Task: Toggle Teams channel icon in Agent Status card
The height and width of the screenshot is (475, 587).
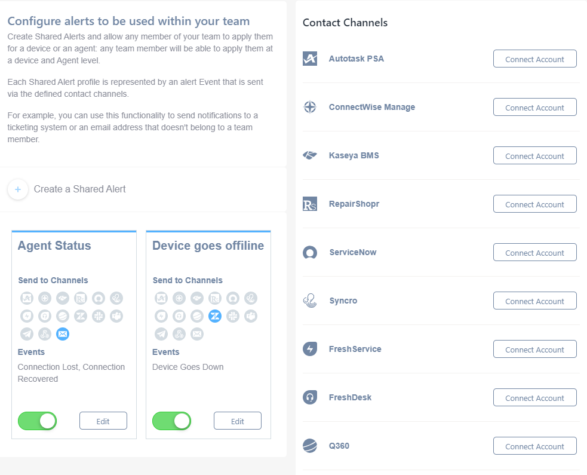Action: (116, 316)
